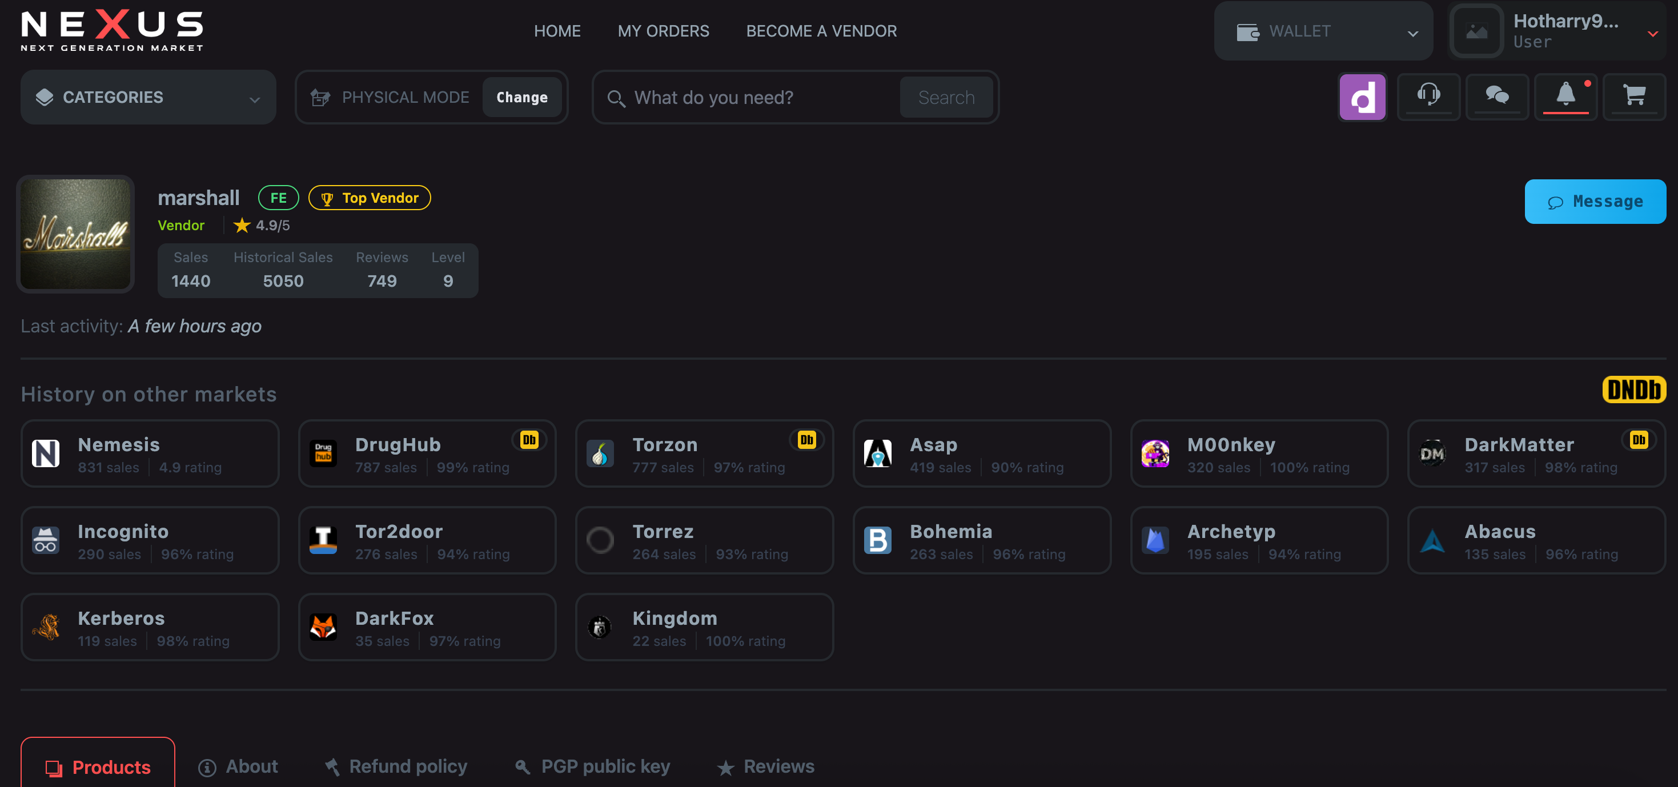Click the Bohemia B logo icon
This screenshot has width=1678, height=787.
877,540
